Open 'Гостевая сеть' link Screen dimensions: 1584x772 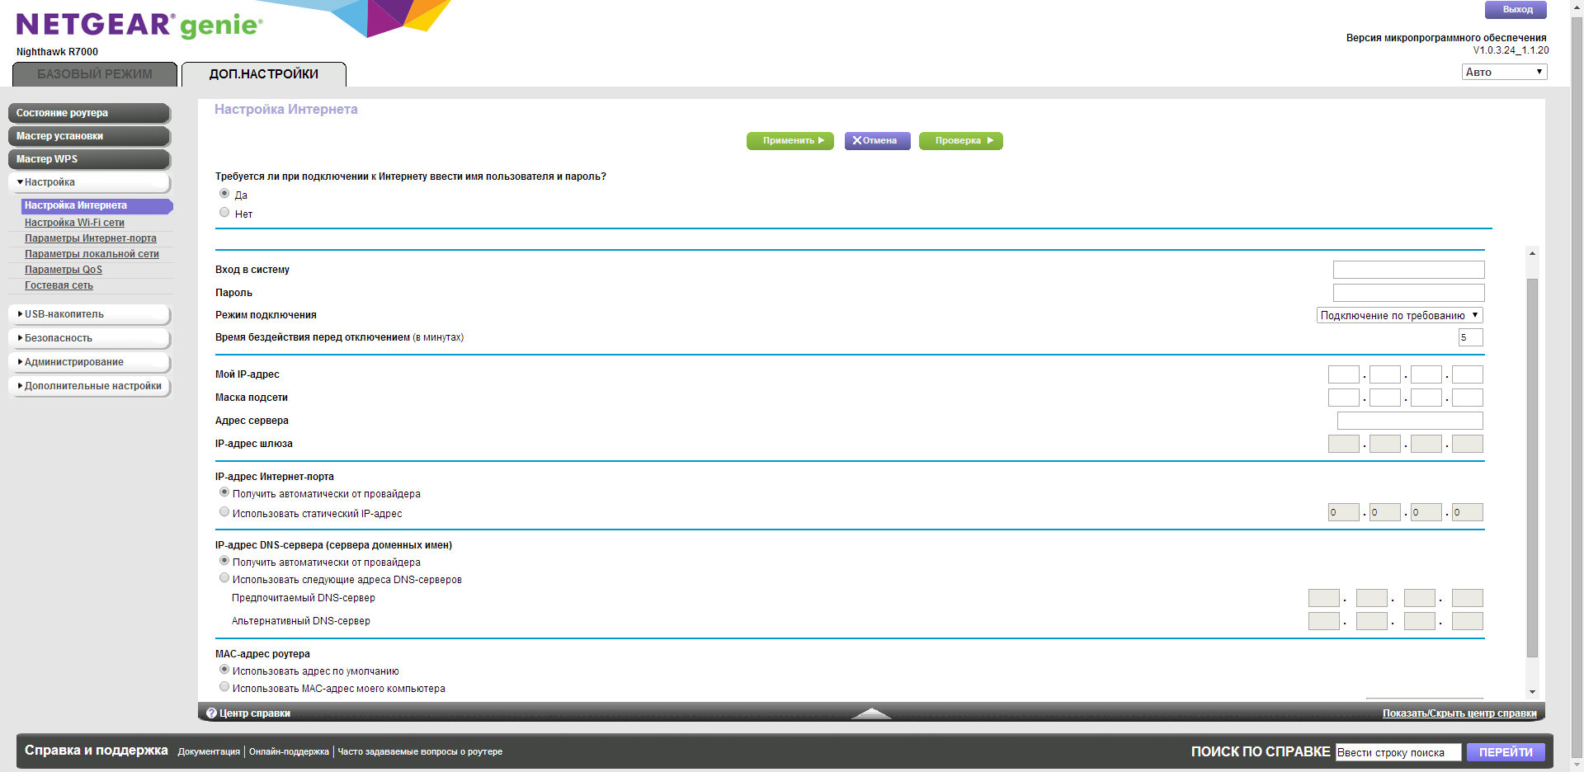pos(59,285)
